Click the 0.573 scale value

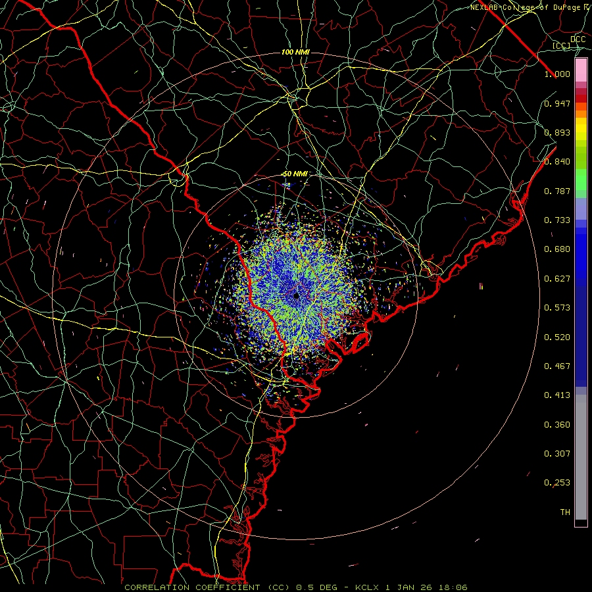(557, 308)
